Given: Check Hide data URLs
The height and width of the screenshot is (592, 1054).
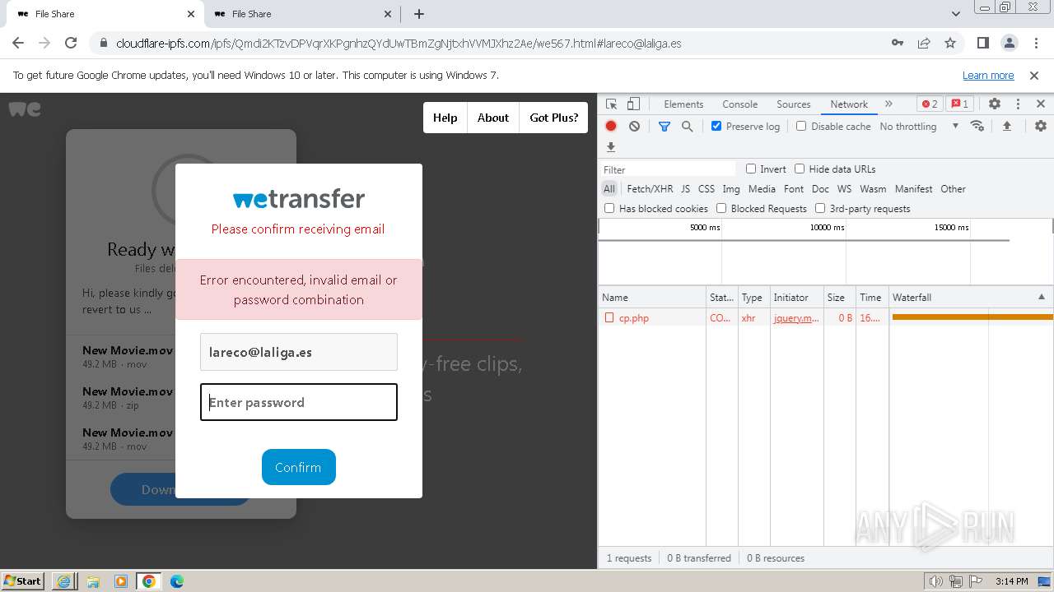Looking at the screenshot, I should (800, 169).
